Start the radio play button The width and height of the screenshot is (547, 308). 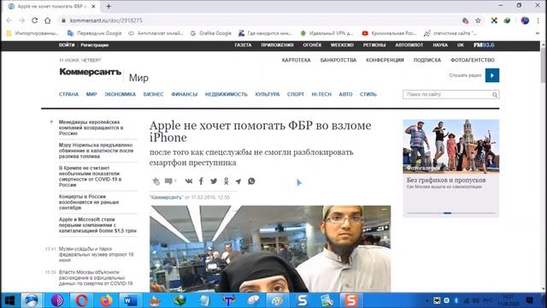(x=492, y=75)
